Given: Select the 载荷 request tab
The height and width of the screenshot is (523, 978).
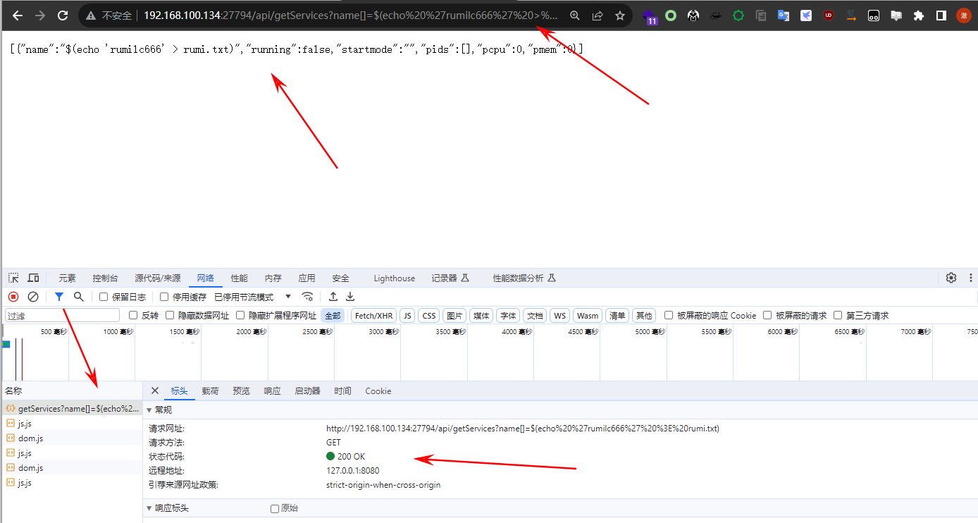Looking at the screenshot, I should point(210,390).
